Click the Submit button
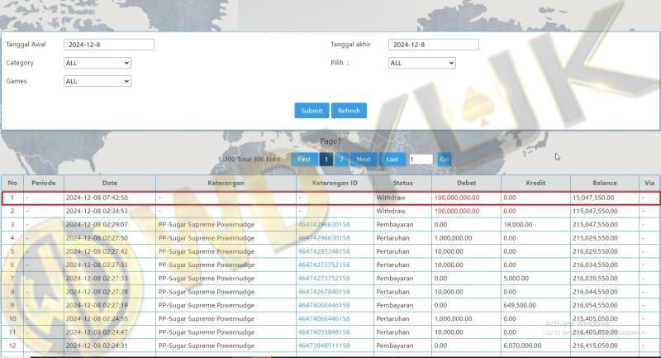This screenshot has width=661, height=358. pyautogui.click(x=311, y=111)
